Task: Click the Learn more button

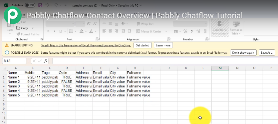Action: point(163,45)
